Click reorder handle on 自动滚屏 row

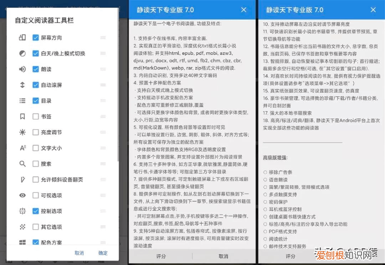point(103,85)
